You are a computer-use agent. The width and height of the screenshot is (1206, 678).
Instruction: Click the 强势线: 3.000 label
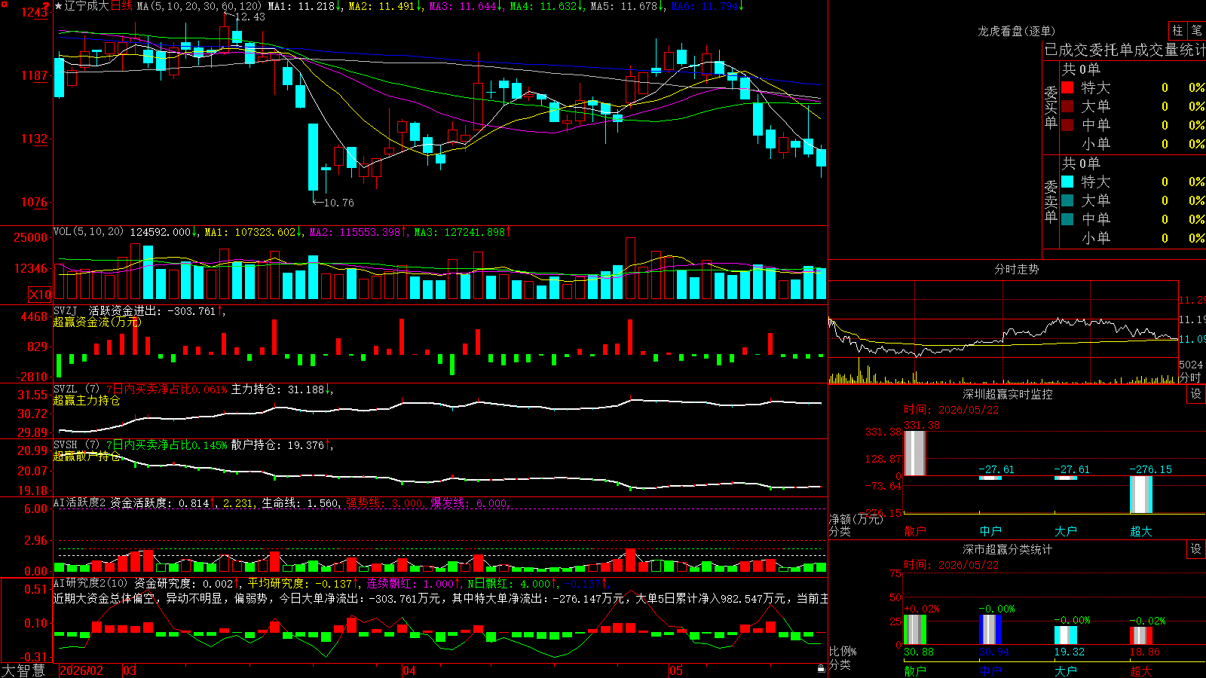point(385,503)
